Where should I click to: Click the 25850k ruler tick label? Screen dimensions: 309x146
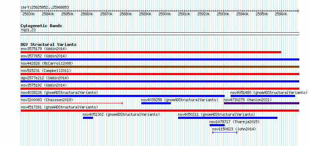pyautogui.click(x=67, y=14)
